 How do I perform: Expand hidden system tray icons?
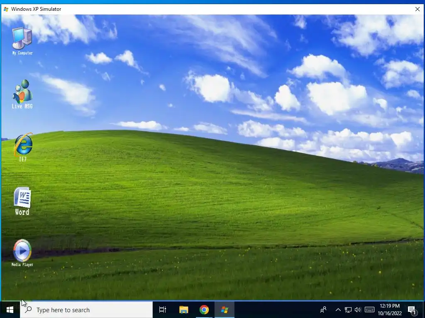338,310
